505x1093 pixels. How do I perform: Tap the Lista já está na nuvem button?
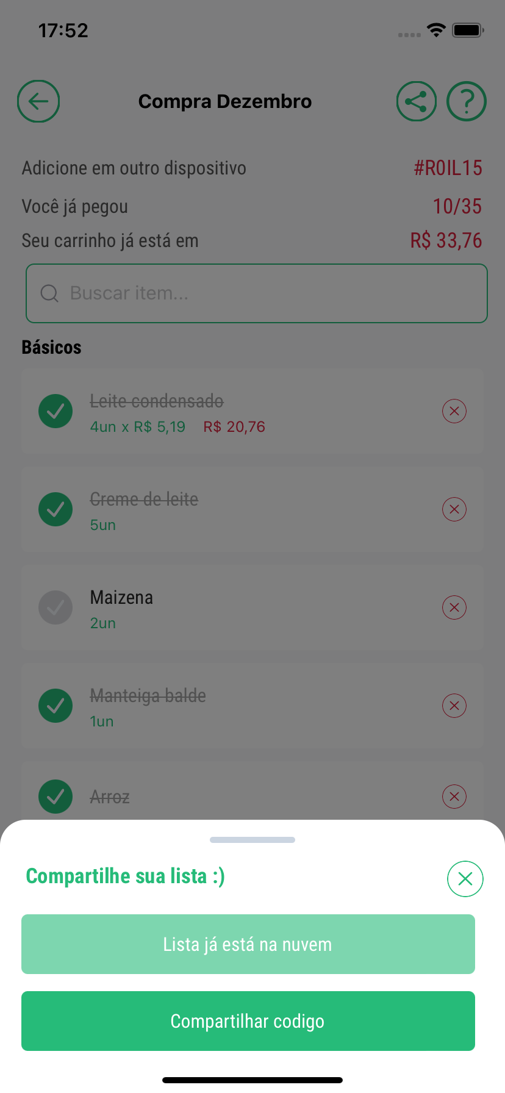point(248,944)
